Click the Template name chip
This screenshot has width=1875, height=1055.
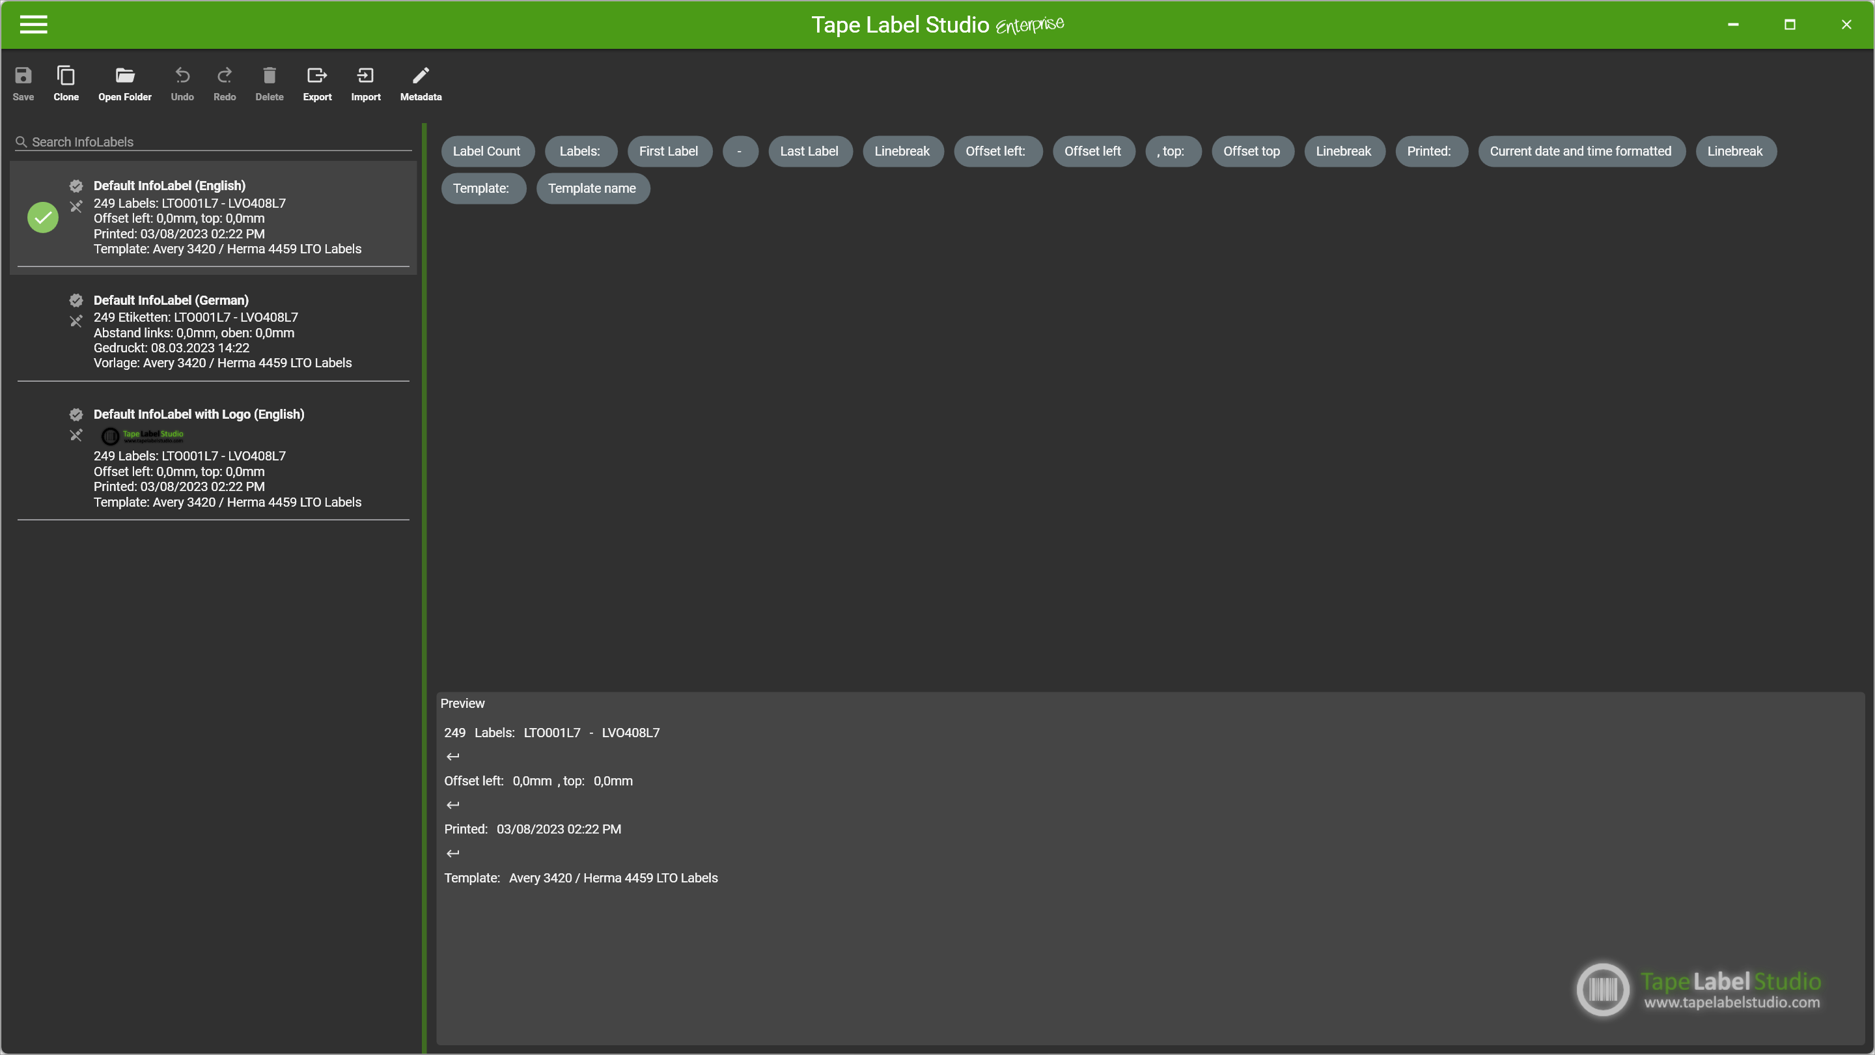pyautogui.click(x=592, y=189)
